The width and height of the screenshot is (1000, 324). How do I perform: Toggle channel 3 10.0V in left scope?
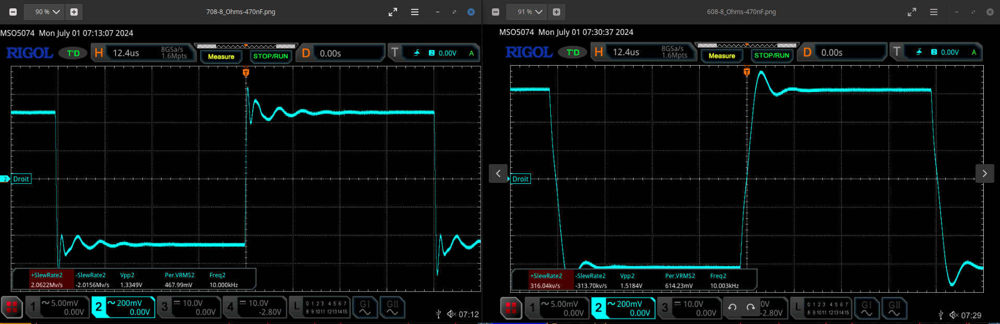(189, 307)
